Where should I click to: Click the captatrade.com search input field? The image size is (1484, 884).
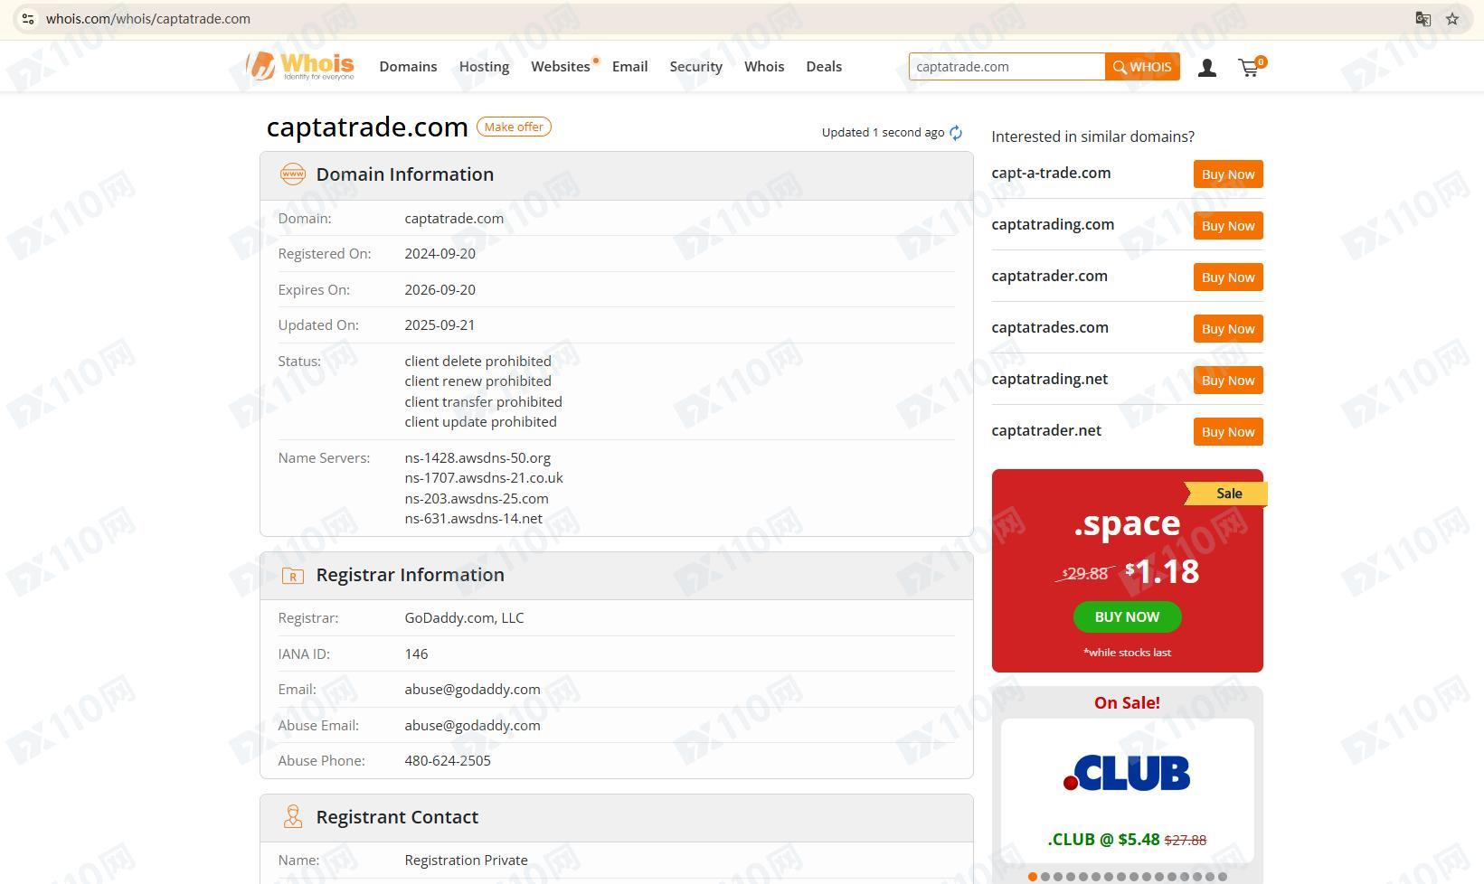[1007, 67]
